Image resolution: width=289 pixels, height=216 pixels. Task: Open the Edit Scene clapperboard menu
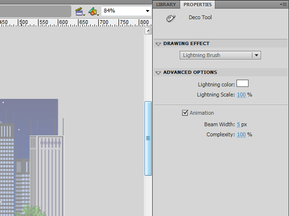pyautogui.click(x=80, y=12)
